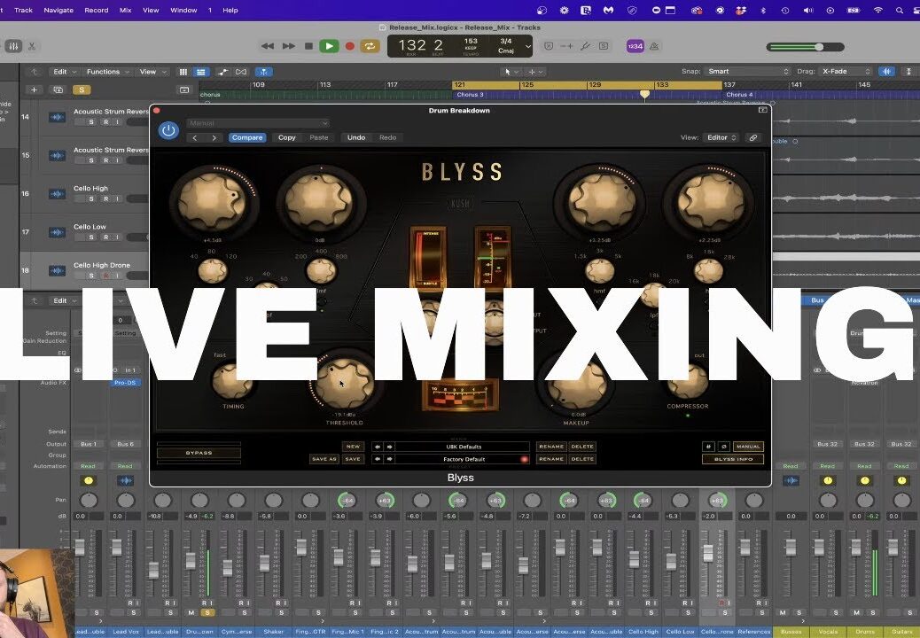Go to previous plug-in setting
Image resolution: width=920 pixels, height=638 pixels.
tap(195, 138)
